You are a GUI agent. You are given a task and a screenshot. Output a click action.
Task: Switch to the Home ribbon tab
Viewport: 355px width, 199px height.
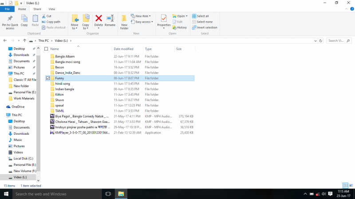pos(22,9)
